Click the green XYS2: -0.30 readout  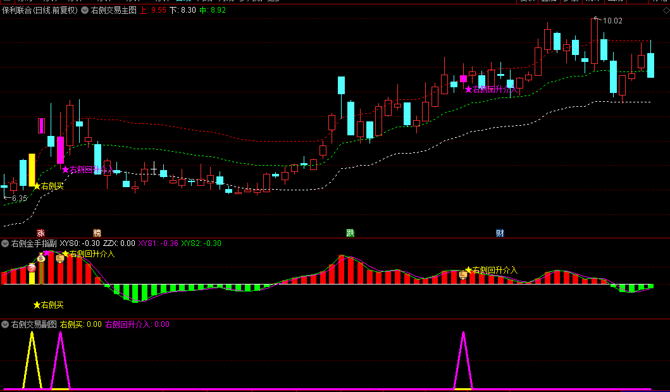coord(201,243)
